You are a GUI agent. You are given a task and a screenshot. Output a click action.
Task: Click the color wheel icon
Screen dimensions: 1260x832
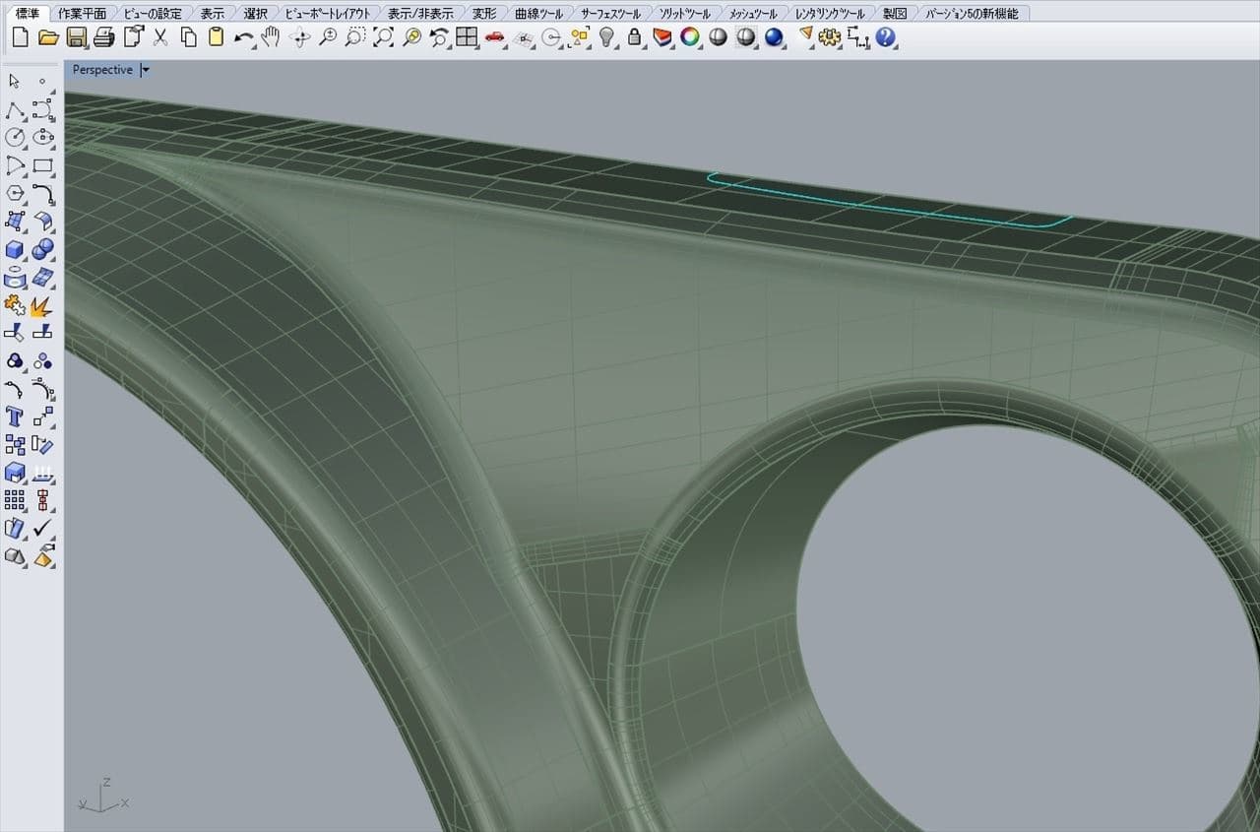click(x=690, y=37)
